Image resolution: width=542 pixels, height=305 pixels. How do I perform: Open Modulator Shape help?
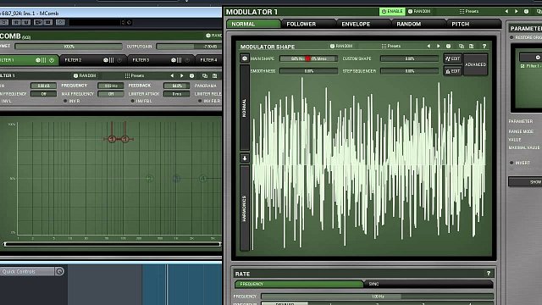click(x=484, y=46)
